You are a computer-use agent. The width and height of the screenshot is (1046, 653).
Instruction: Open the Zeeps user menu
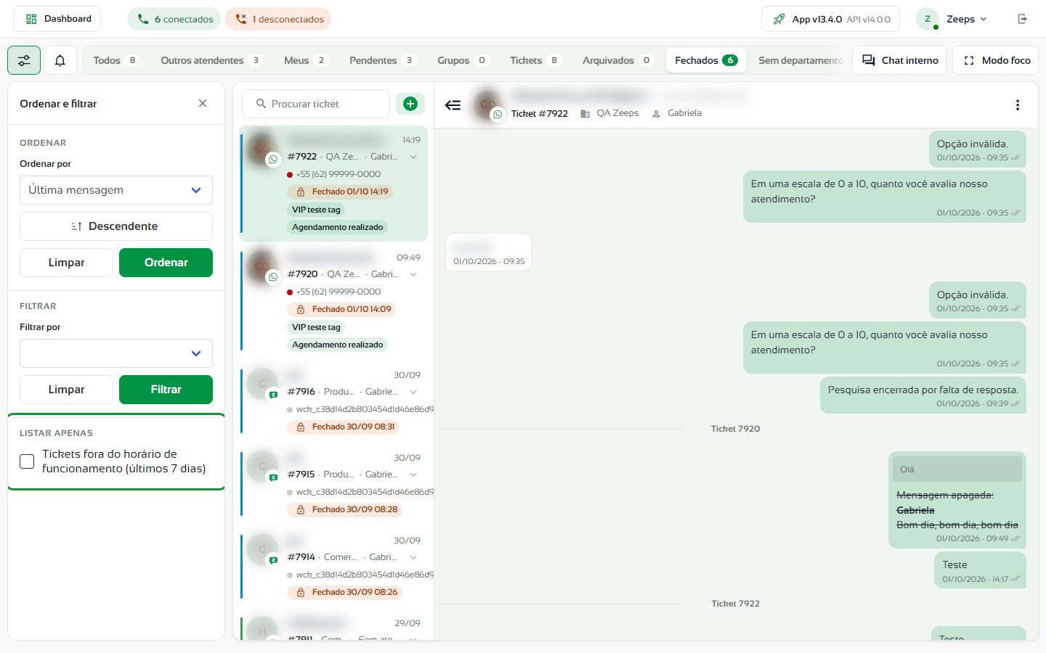[953, 19]
